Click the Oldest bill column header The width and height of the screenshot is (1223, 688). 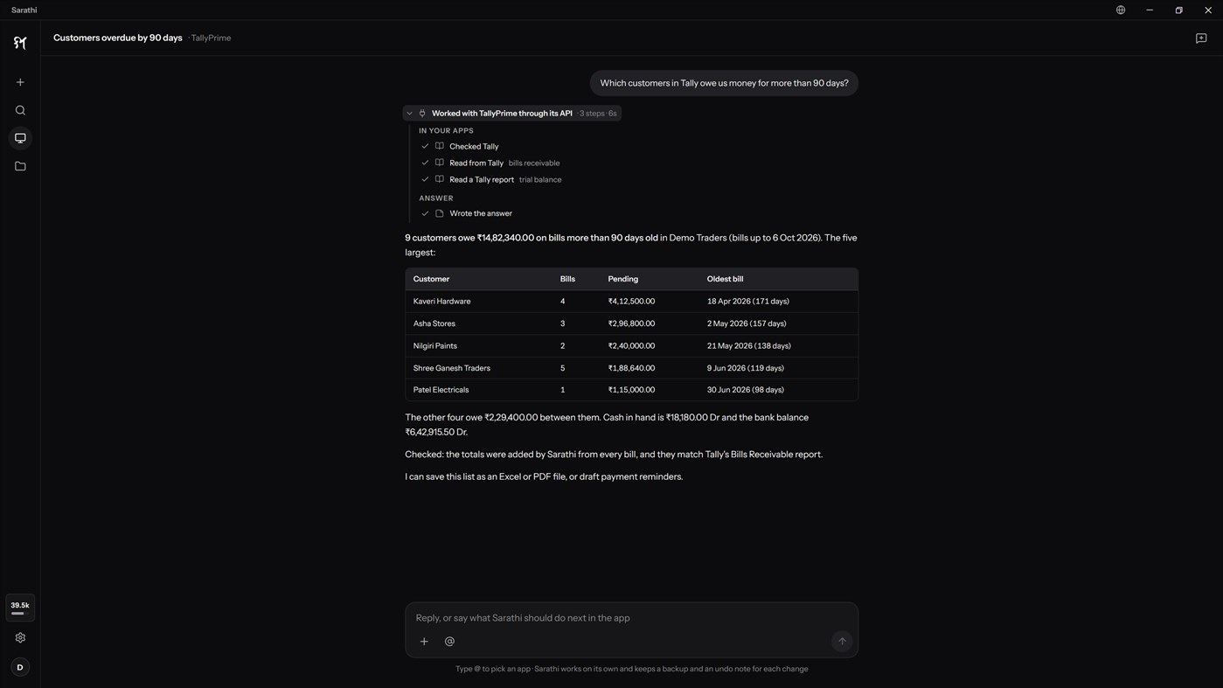click(x=725, y=279)
